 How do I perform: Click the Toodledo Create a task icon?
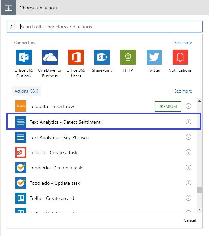click(x=21, y=168)
